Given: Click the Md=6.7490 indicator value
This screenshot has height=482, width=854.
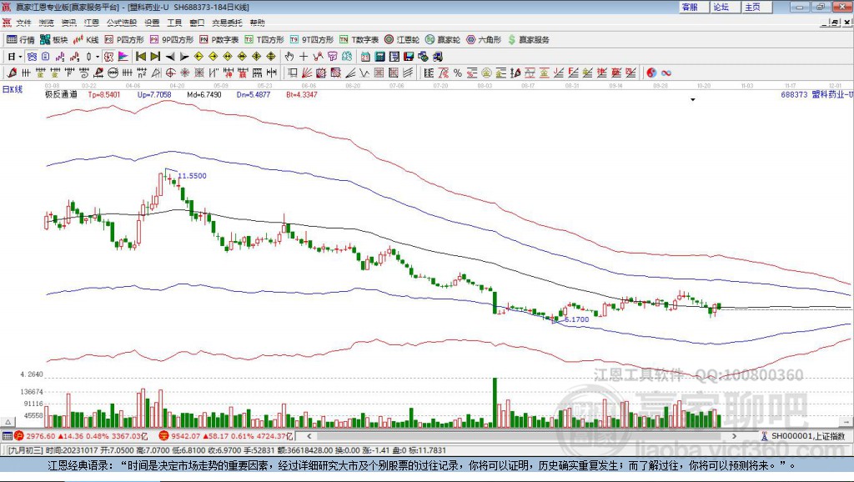Looking at the screenshot, I should [x=204, y=95].
